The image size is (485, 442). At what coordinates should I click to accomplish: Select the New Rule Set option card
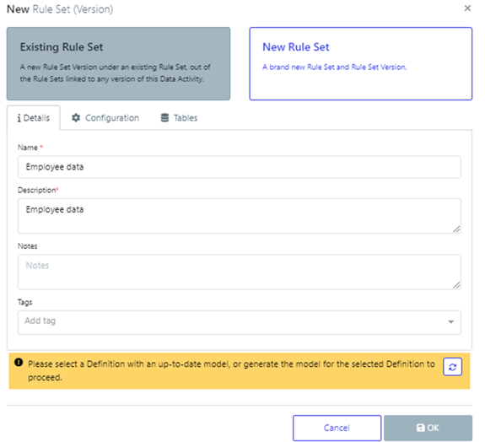pos(361,64)
